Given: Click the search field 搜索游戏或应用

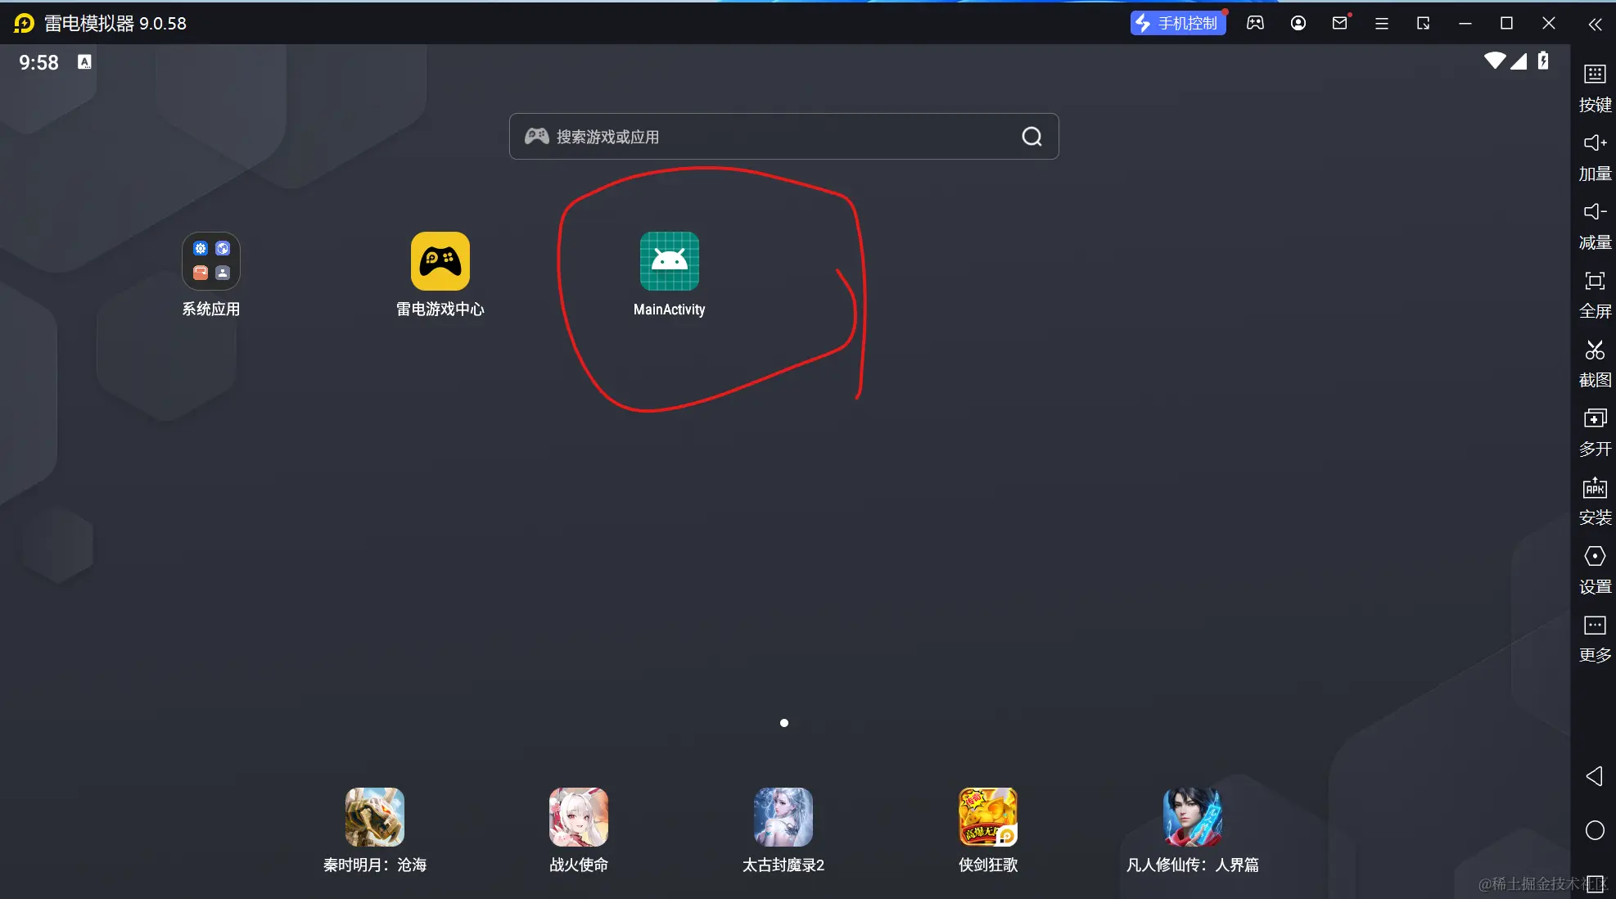Looking at the screenshot, I should [783, 137].
